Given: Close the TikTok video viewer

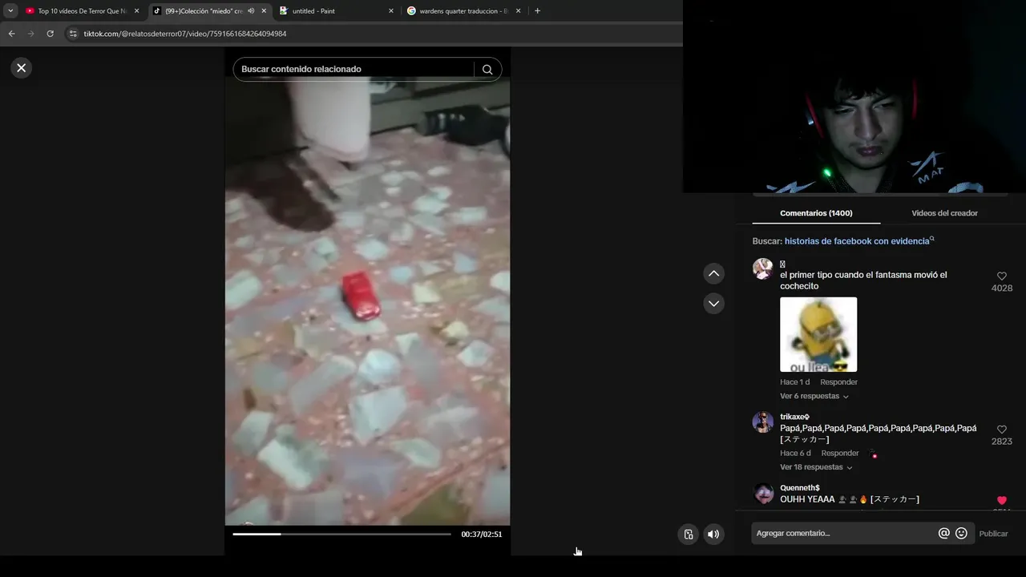Looking at the screenshot, I should tap(22, 68).
